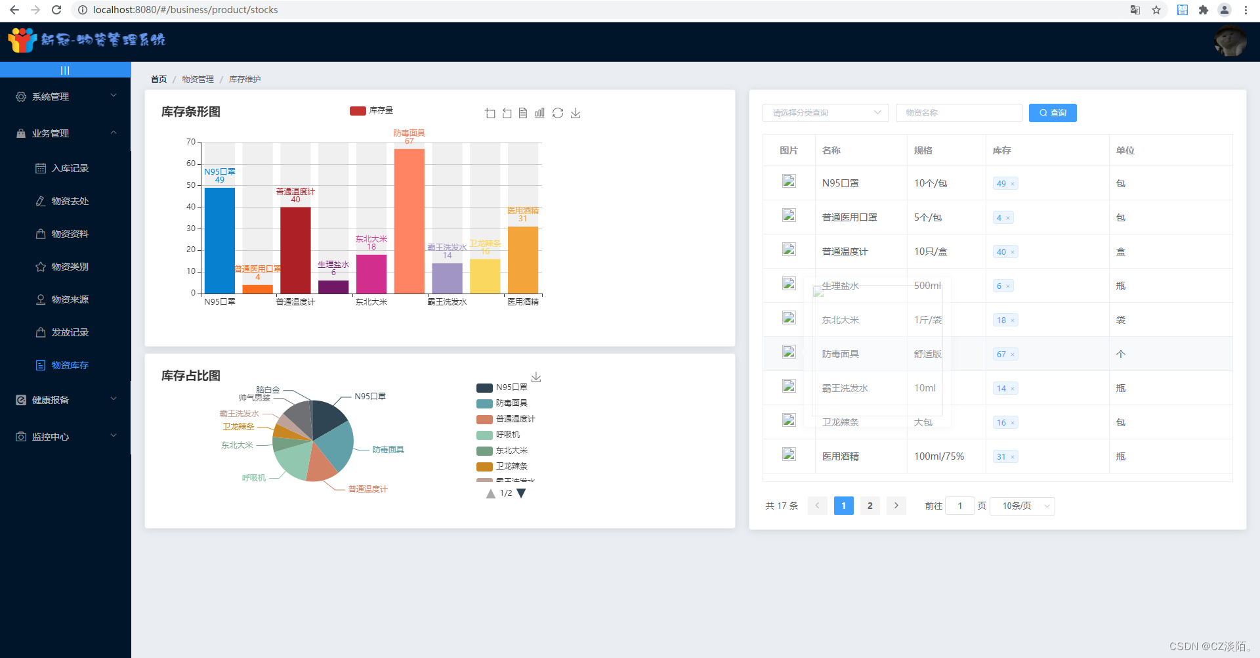Reload the browser page
This screenshot has width=1260, height=658.
click(x=56, y=10)
